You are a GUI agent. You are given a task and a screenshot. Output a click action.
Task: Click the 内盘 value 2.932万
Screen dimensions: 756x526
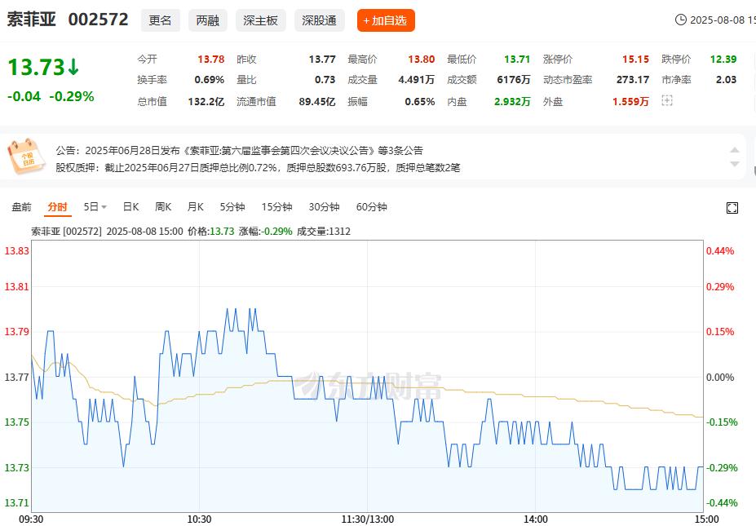pyautogui.click(x=512, y=102)
